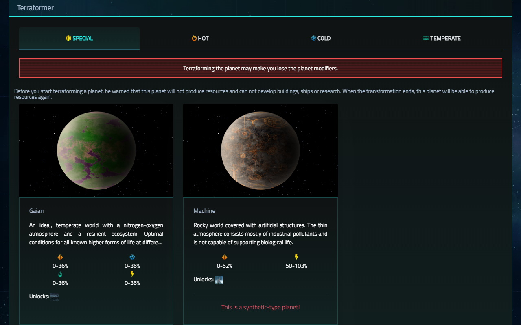Click the orange metal icon on Machine card
521x325 pixels.
click(x=224, y=257)
